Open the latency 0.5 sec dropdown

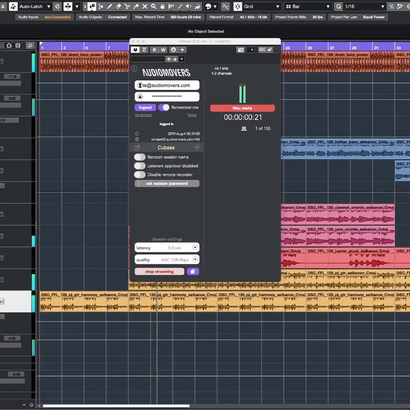click(x=167, y=248)
